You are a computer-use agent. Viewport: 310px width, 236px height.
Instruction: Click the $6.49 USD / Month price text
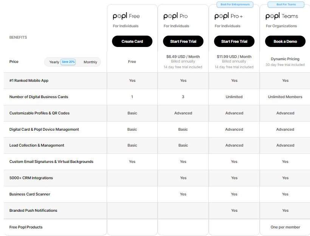[x=183, y=57]
